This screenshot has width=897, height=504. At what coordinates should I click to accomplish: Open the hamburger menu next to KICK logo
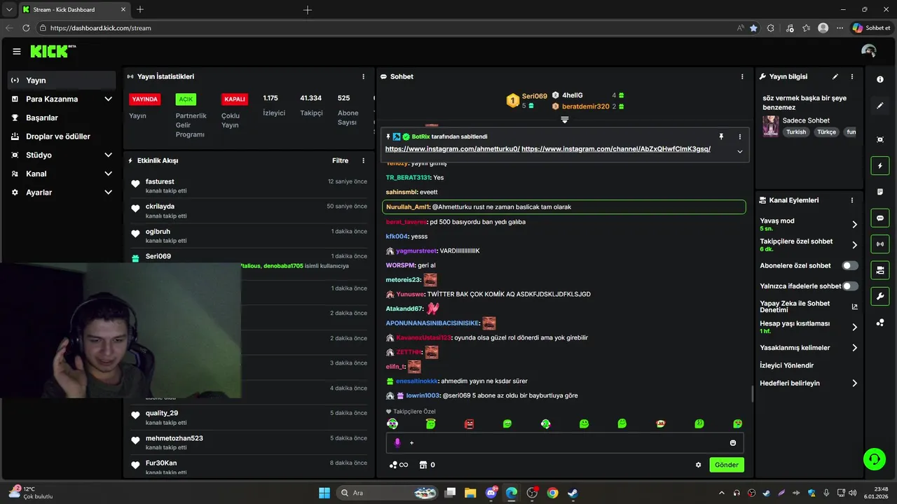(x=16, y=51)
